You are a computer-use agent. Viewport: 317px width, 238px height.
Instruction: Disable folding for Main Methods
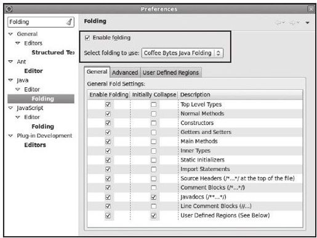108,141
